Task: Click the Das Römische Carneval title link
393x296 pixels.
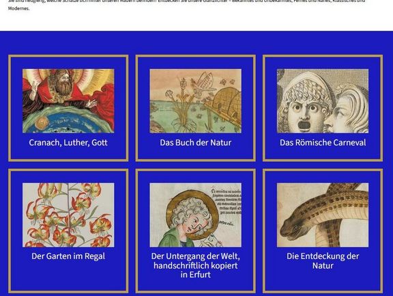Action: click(x=323, y=143)
